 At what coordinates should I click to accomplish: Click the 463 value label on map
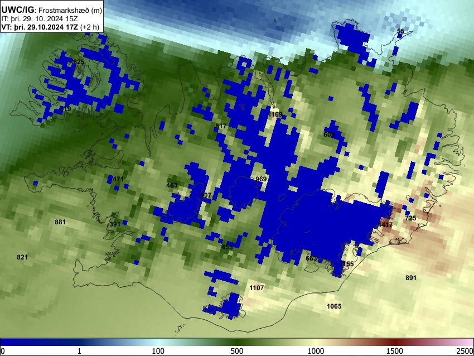coord(172,185)
